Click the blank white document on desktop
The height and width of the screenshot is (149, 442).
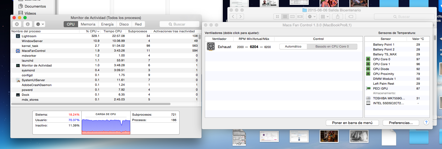pyautogui.click(x=389, y=138)
